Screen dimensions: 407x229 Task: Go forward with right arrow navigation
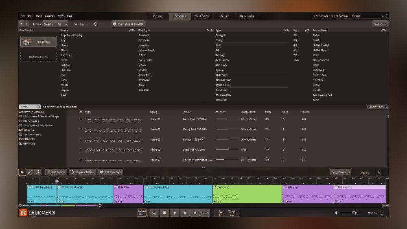[x=26, y=24]
